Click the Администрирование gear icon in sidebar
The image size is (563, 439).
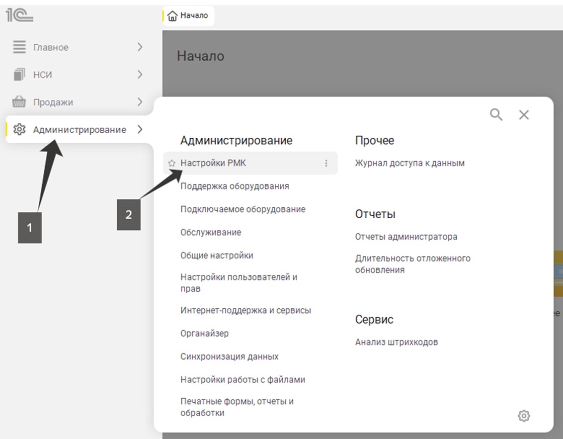(x=19, y=130)
